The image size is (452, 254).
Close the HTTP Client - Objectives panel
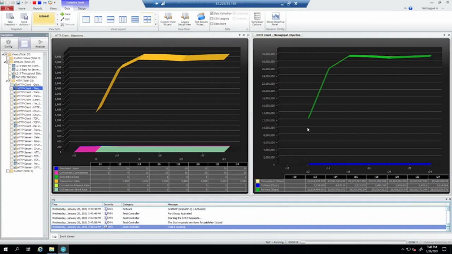[x=244, y=35]
